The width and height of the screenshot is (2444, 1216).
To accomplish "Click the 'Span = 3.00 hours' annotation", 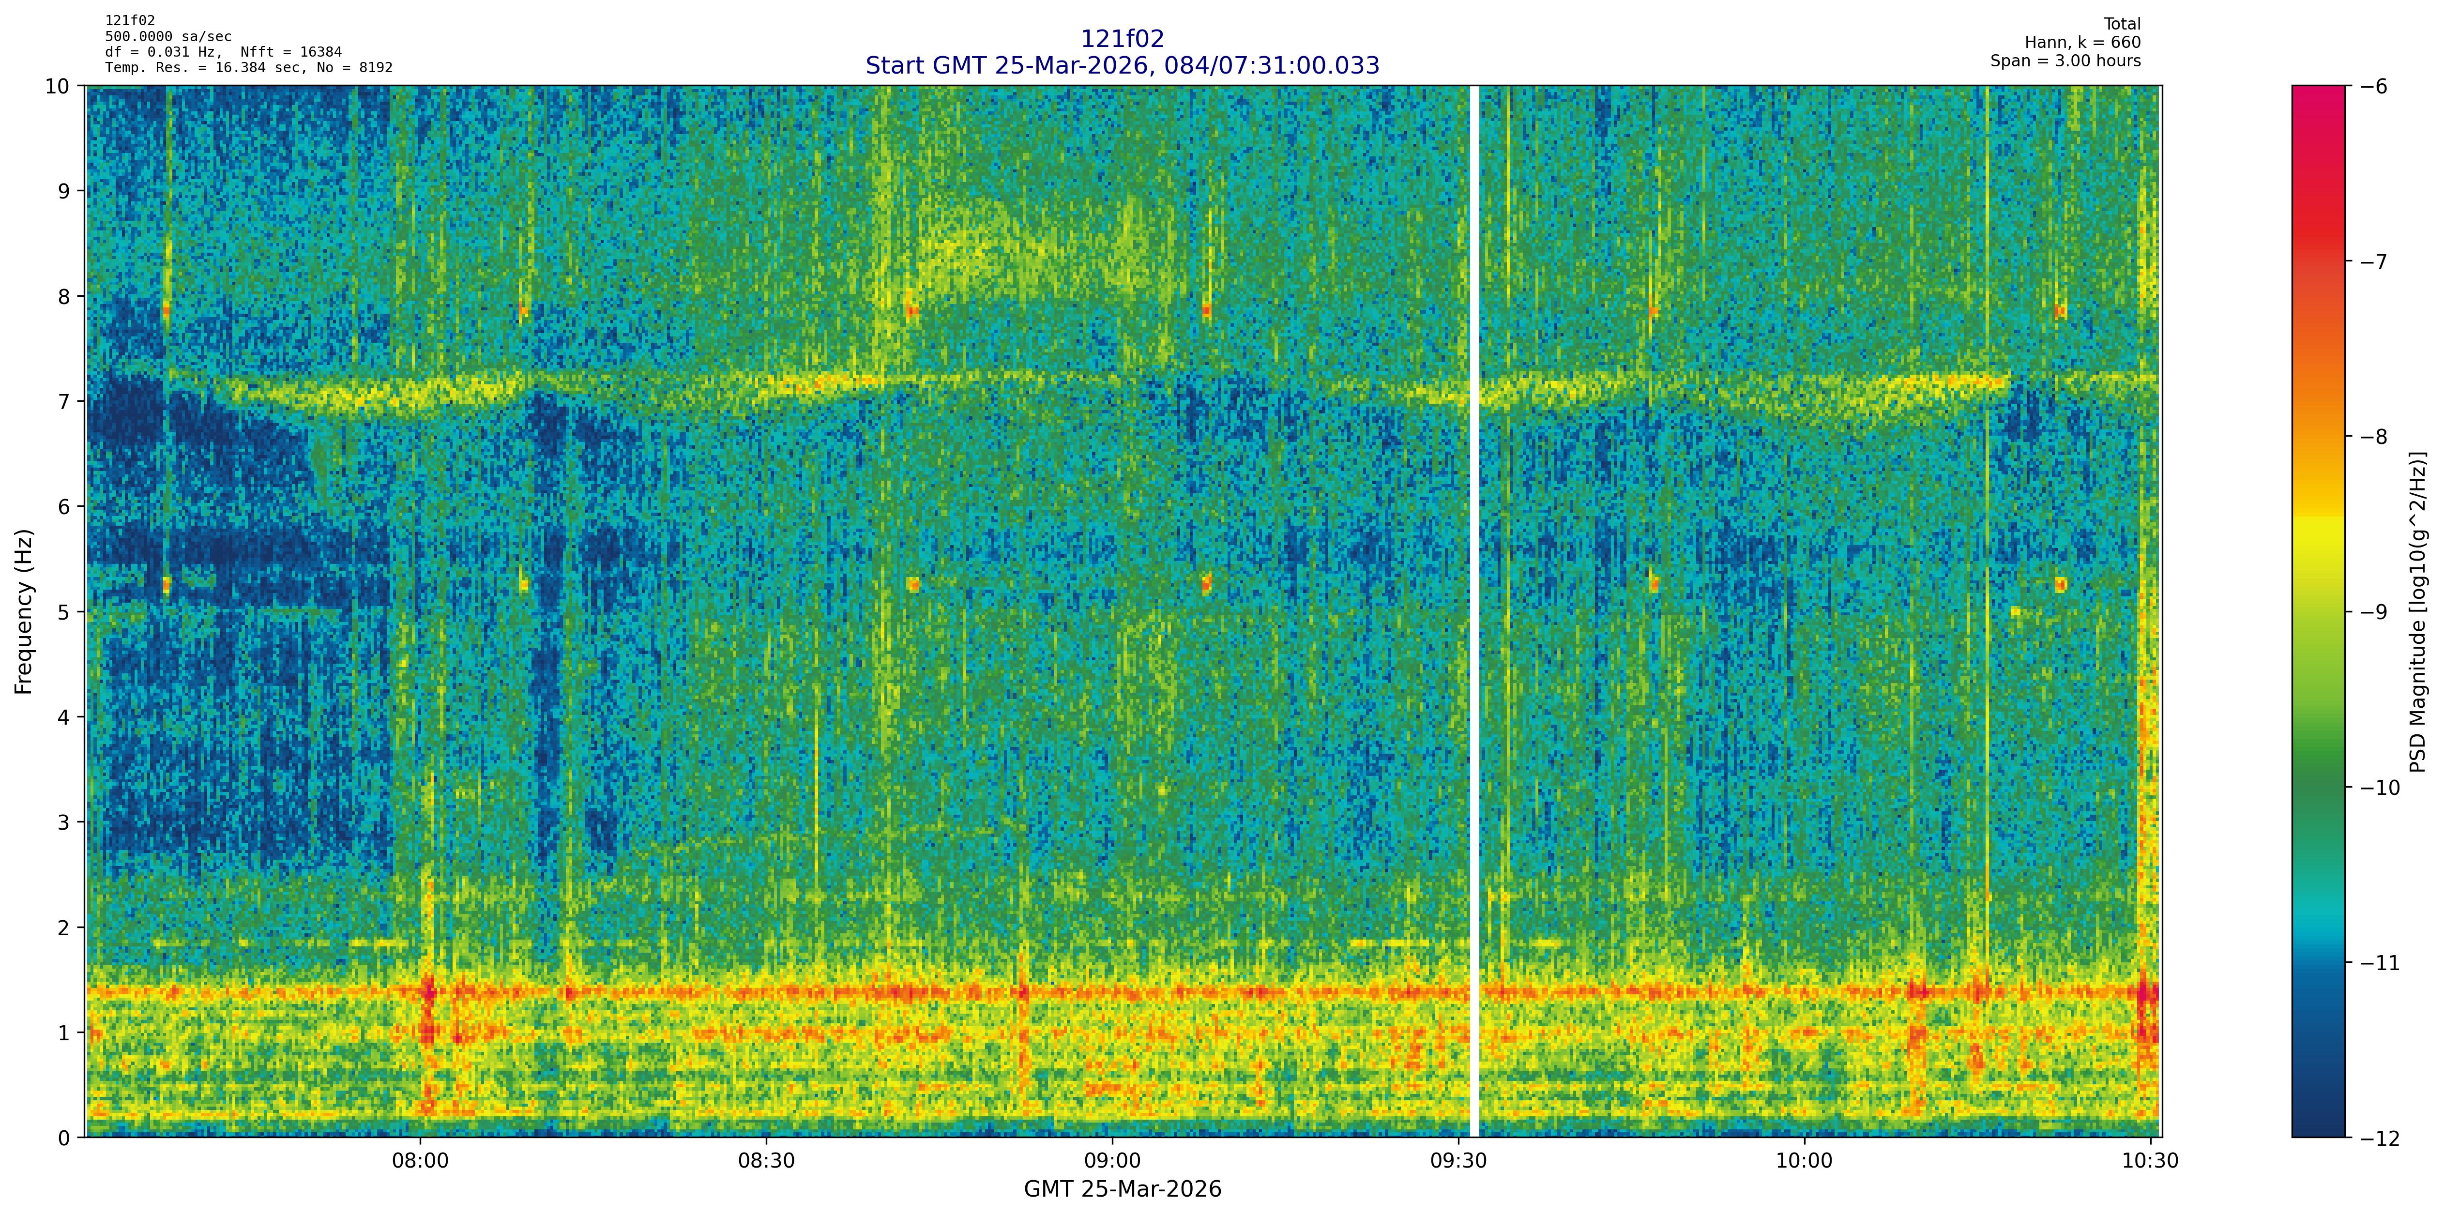I will point(2065,61).
